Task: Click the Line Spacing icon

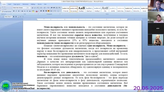Action: point(51,11)
